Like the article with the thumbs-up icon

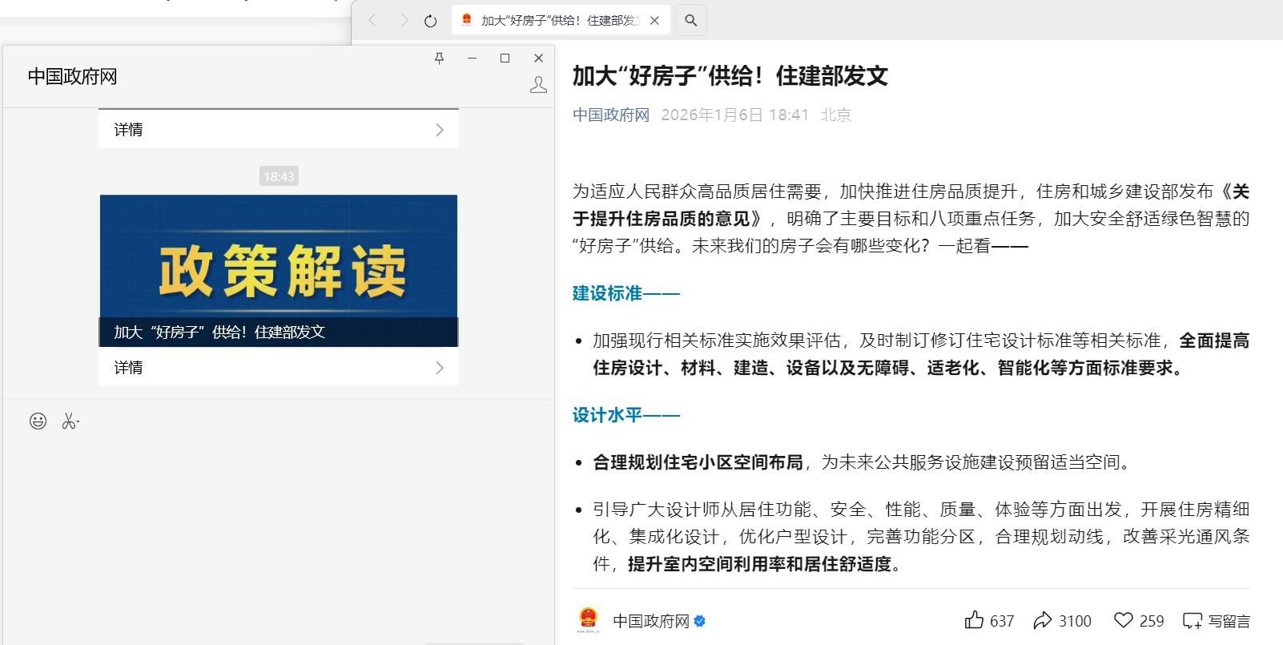click(x=974, y=620)
